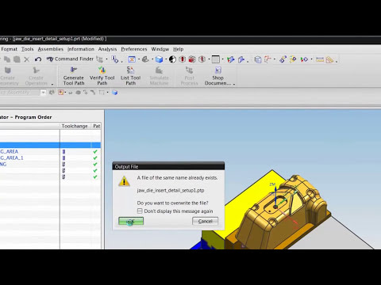Click the empty rectangle layer icon
381x285 pixels.
tap(216, 59)
